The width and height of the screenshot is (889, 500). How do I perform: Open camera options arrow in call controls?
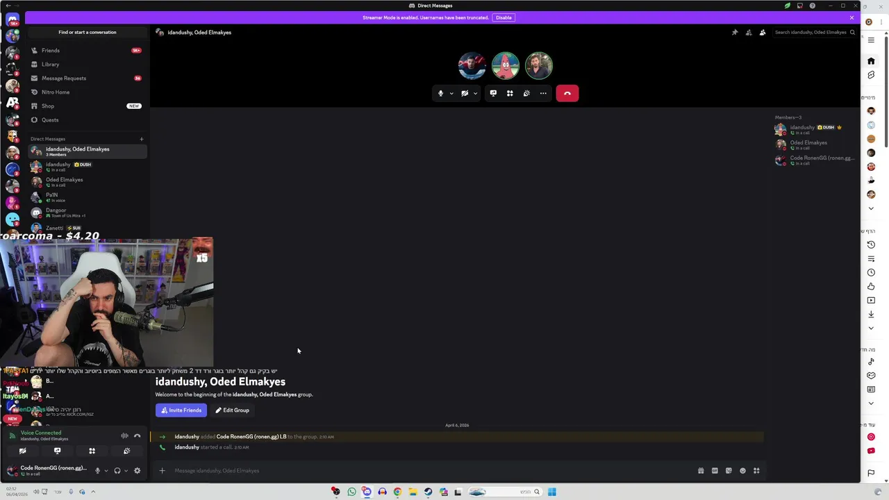click(475, 93)
